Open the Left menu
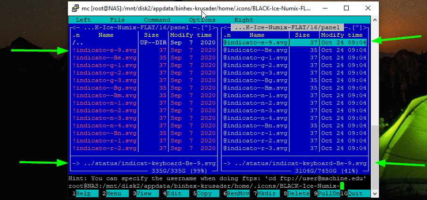Viewport: 427px width, 200px height. coord(84,20)
